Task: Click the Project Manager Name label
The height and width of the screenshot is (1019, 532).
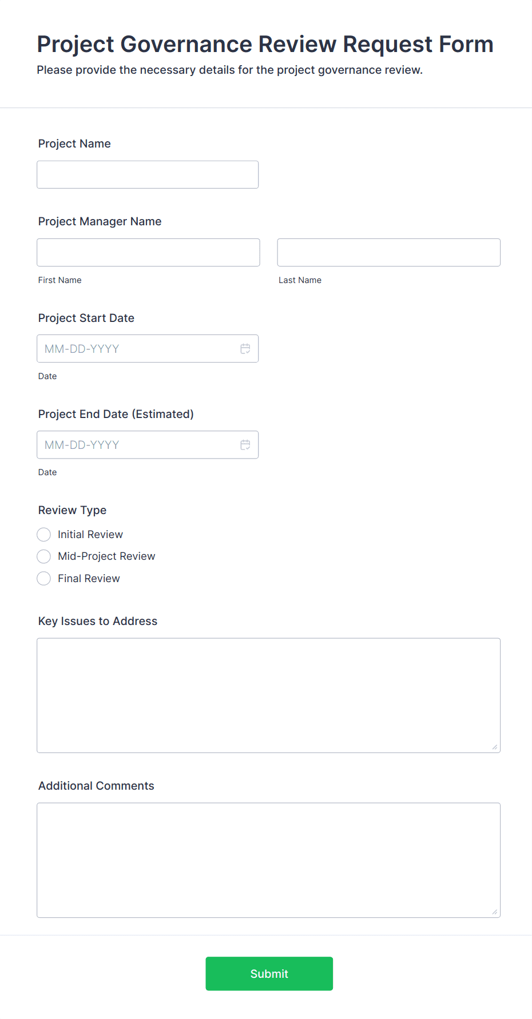Action: [100, 221]
